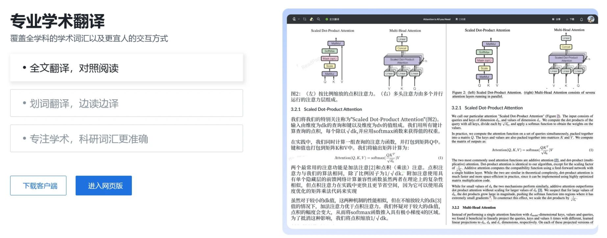Select the 划词翻译，边读边译 tab

127,103
